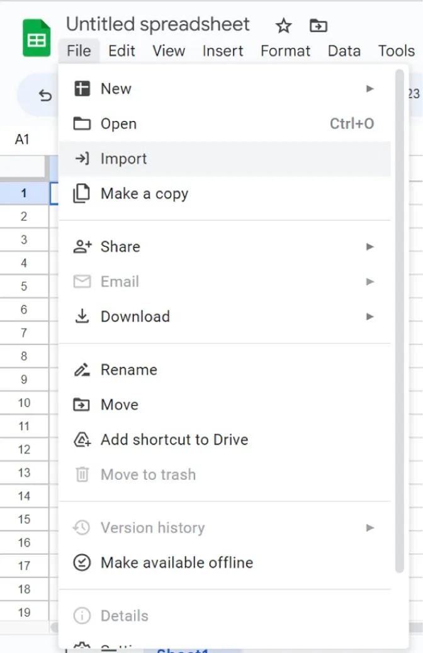Select the New menu item icon
The image size is (423, 653).
coord(82,88)
